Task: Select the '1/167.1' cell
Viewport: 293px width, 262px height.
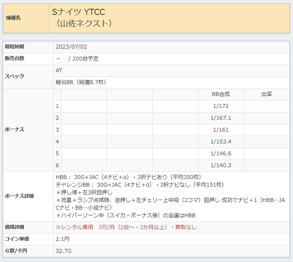Action: click(x=221, y=118)
